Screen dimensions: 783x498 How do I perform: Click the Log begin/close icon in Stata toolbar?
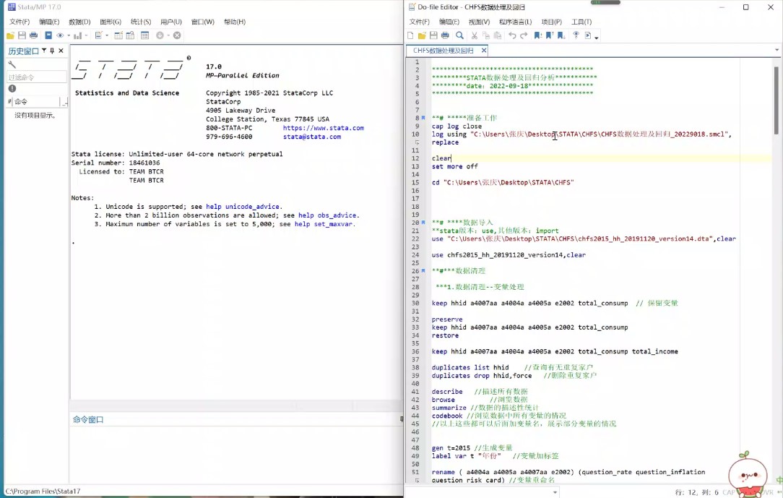coord(48,35)
